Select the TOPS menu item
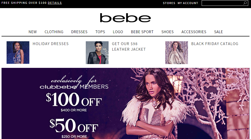 (x=100, y=32)
